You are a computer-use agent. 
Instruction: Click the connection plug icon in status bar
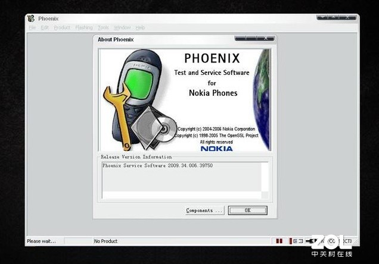(x=310, y=241)
